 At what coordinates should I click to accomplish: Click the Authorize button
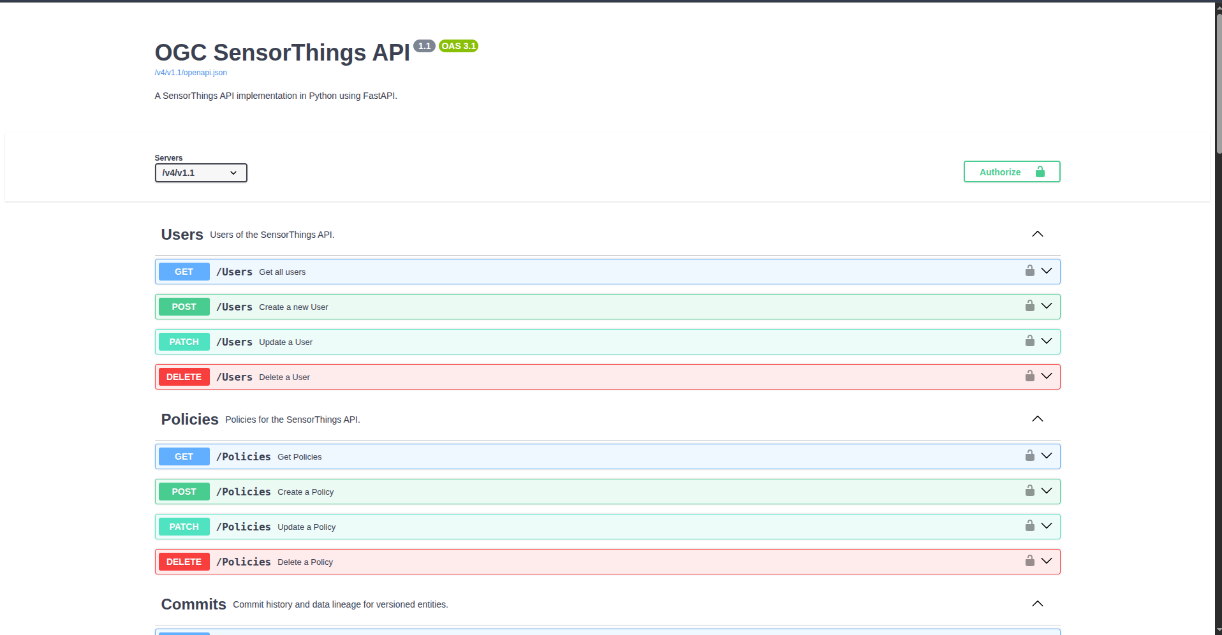point(1012,172)
